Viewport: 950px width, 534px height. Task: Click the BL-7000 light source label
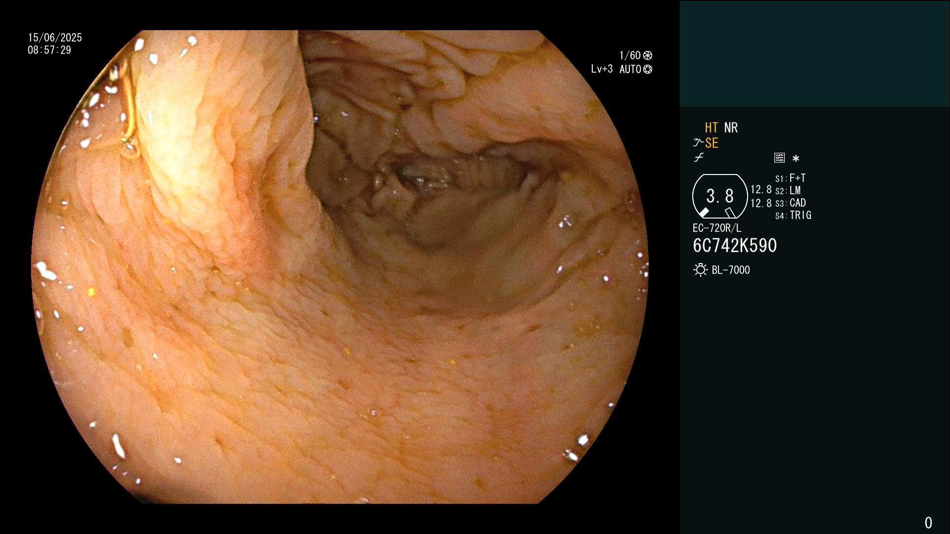[731, 270]
